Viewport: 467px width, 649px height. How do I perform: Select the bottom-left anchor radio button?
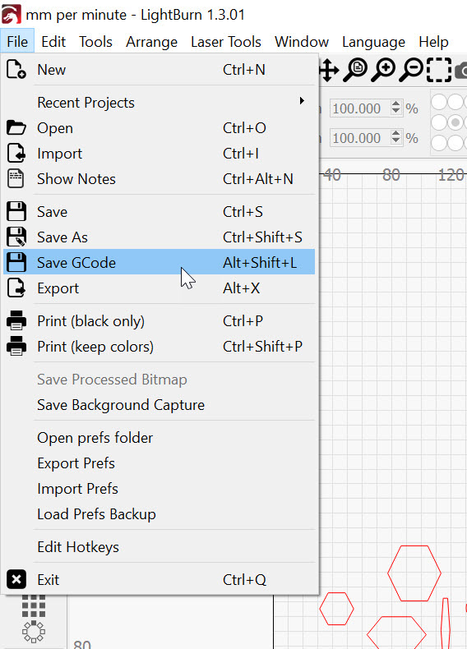point(439,143)
